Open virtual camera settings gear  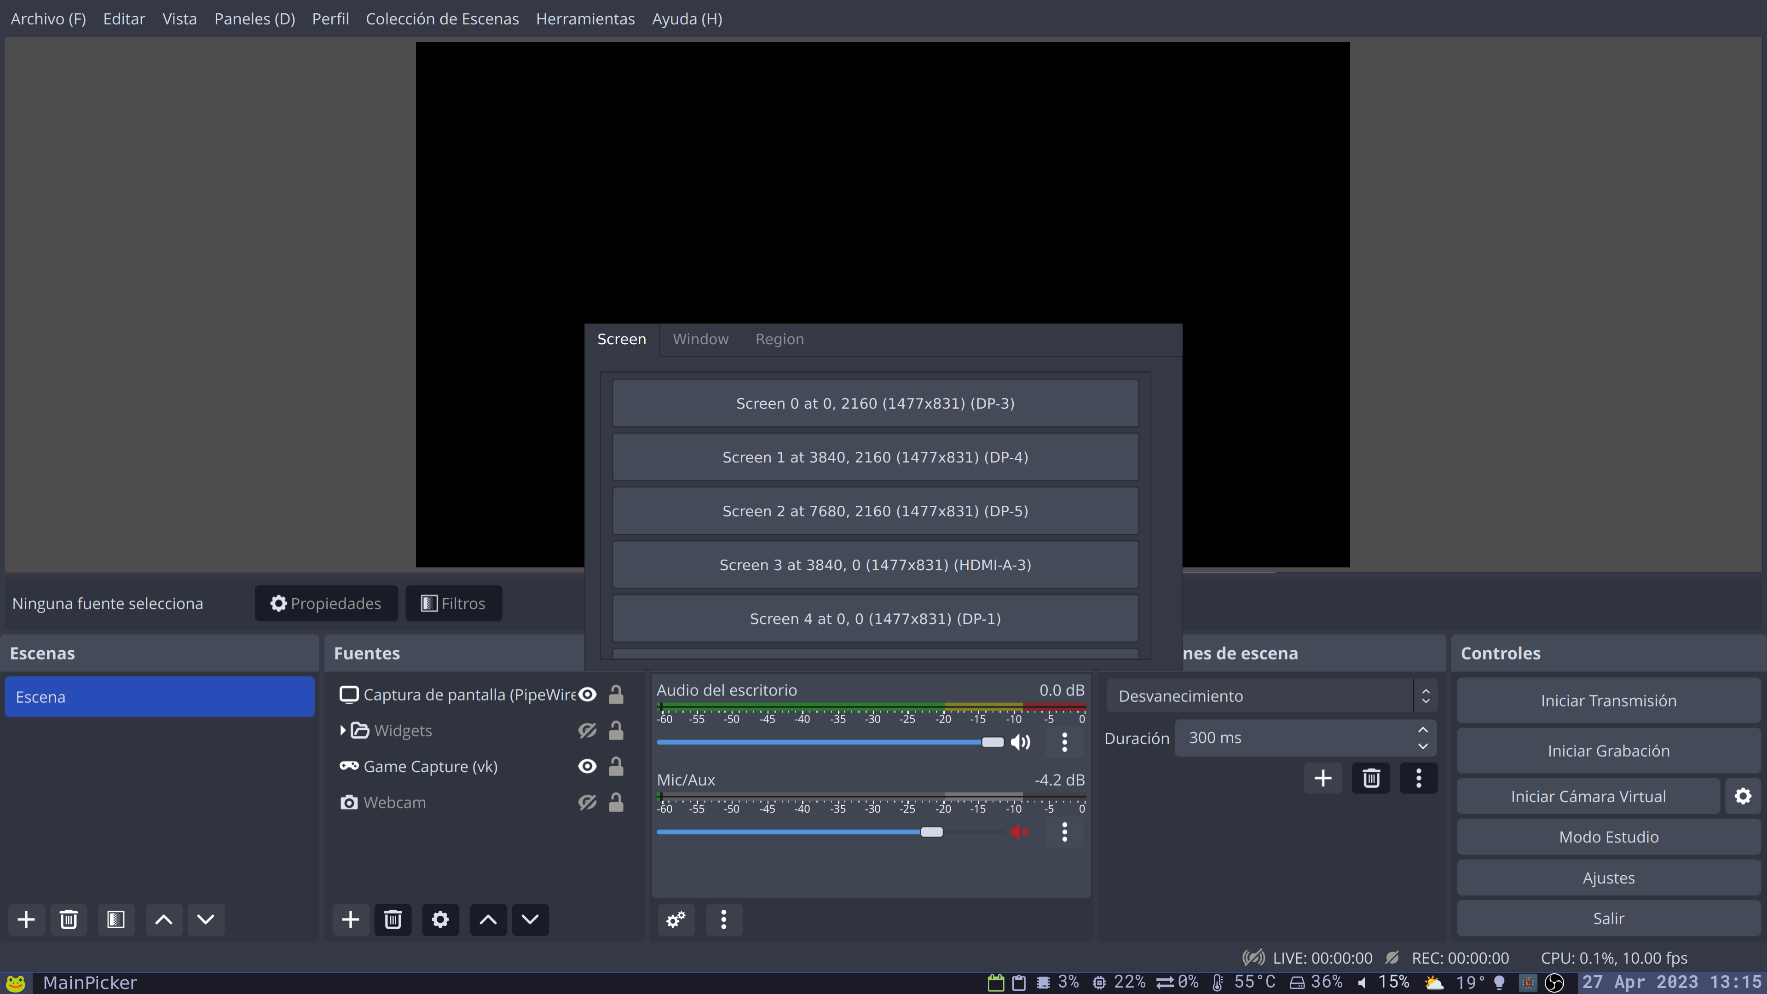1743,796
